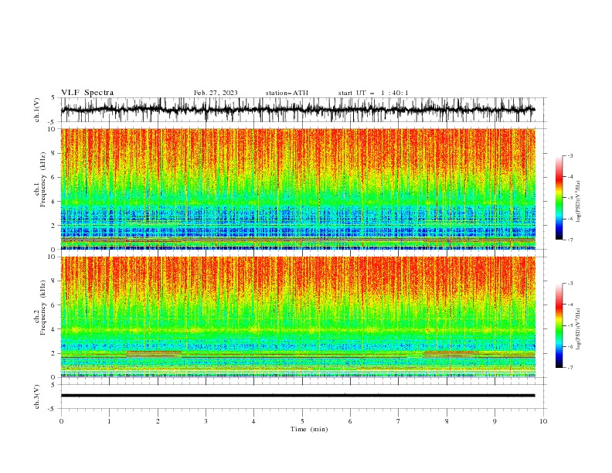Click the time axis tick label "8"
Viewport: 612px width, 473px height.
coord(447,421)
